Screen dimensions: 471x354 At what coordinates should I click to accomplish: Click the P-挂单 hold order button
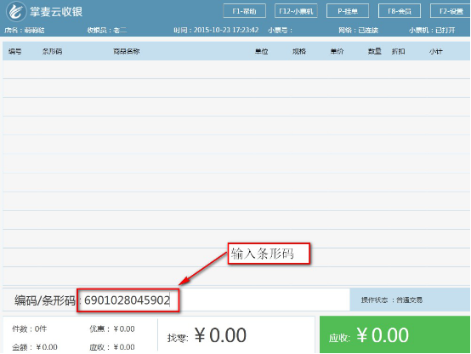coord(348,11)
